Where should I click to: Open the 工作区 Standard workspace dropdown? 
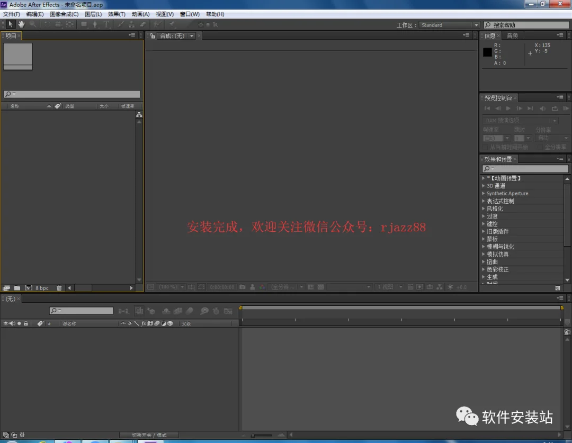tap(449, 25)
